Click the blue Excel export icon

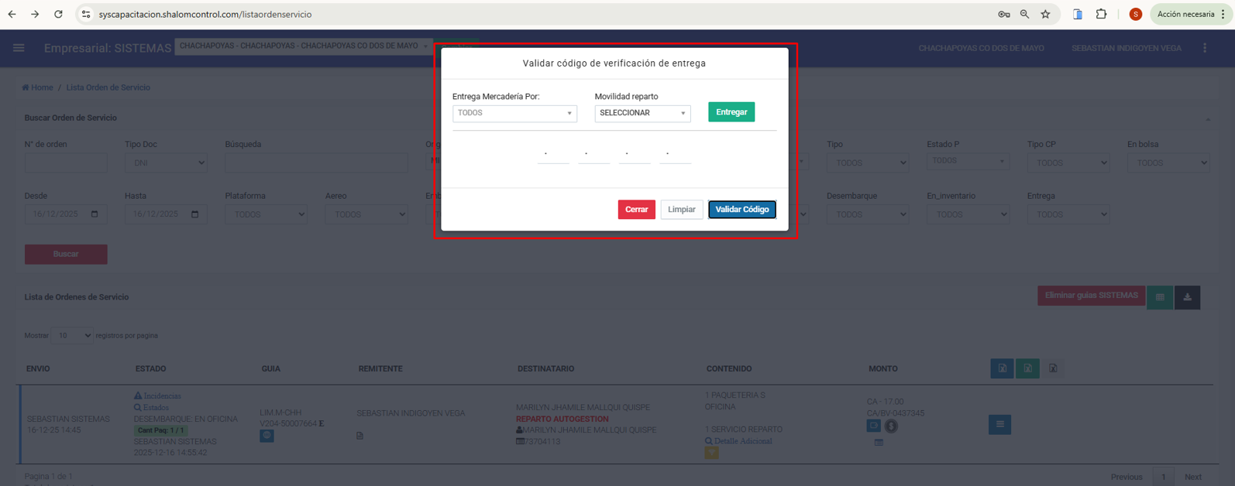click(1002, 368)
